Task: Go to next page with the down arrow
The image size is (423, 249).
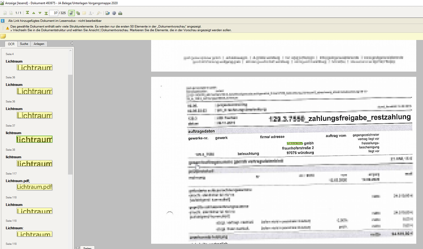Action: point(40,13)
